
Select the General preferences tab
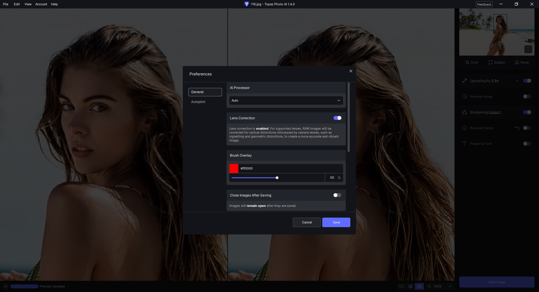click(205, 92)
